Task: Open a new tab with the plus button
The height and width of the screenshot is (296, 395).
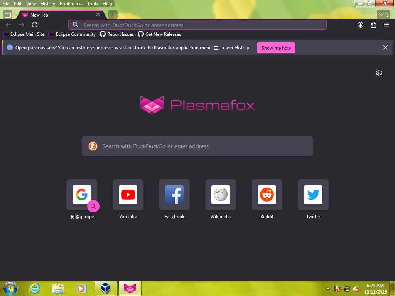Action: pyautogui.click(x=113, y=15)
